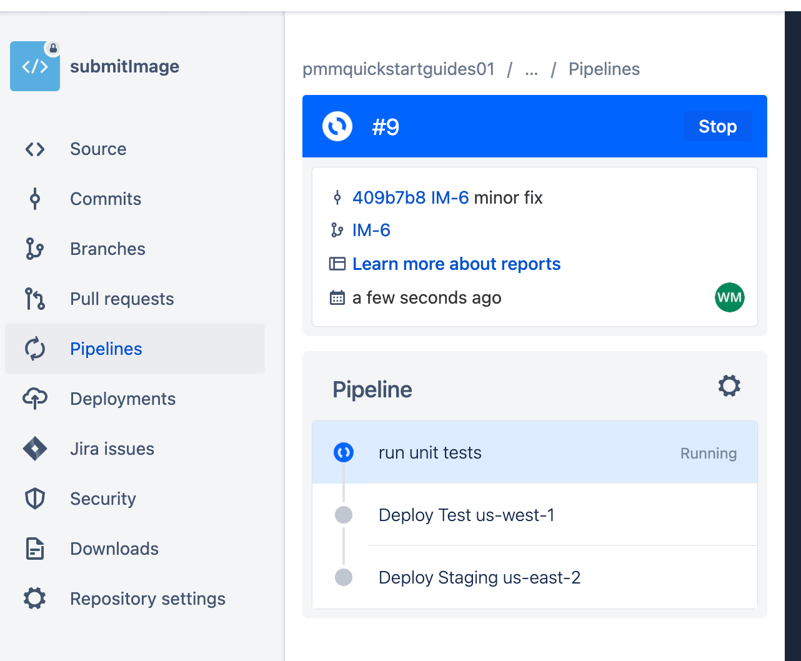Click the Downloads document icon

coord(35,549)
